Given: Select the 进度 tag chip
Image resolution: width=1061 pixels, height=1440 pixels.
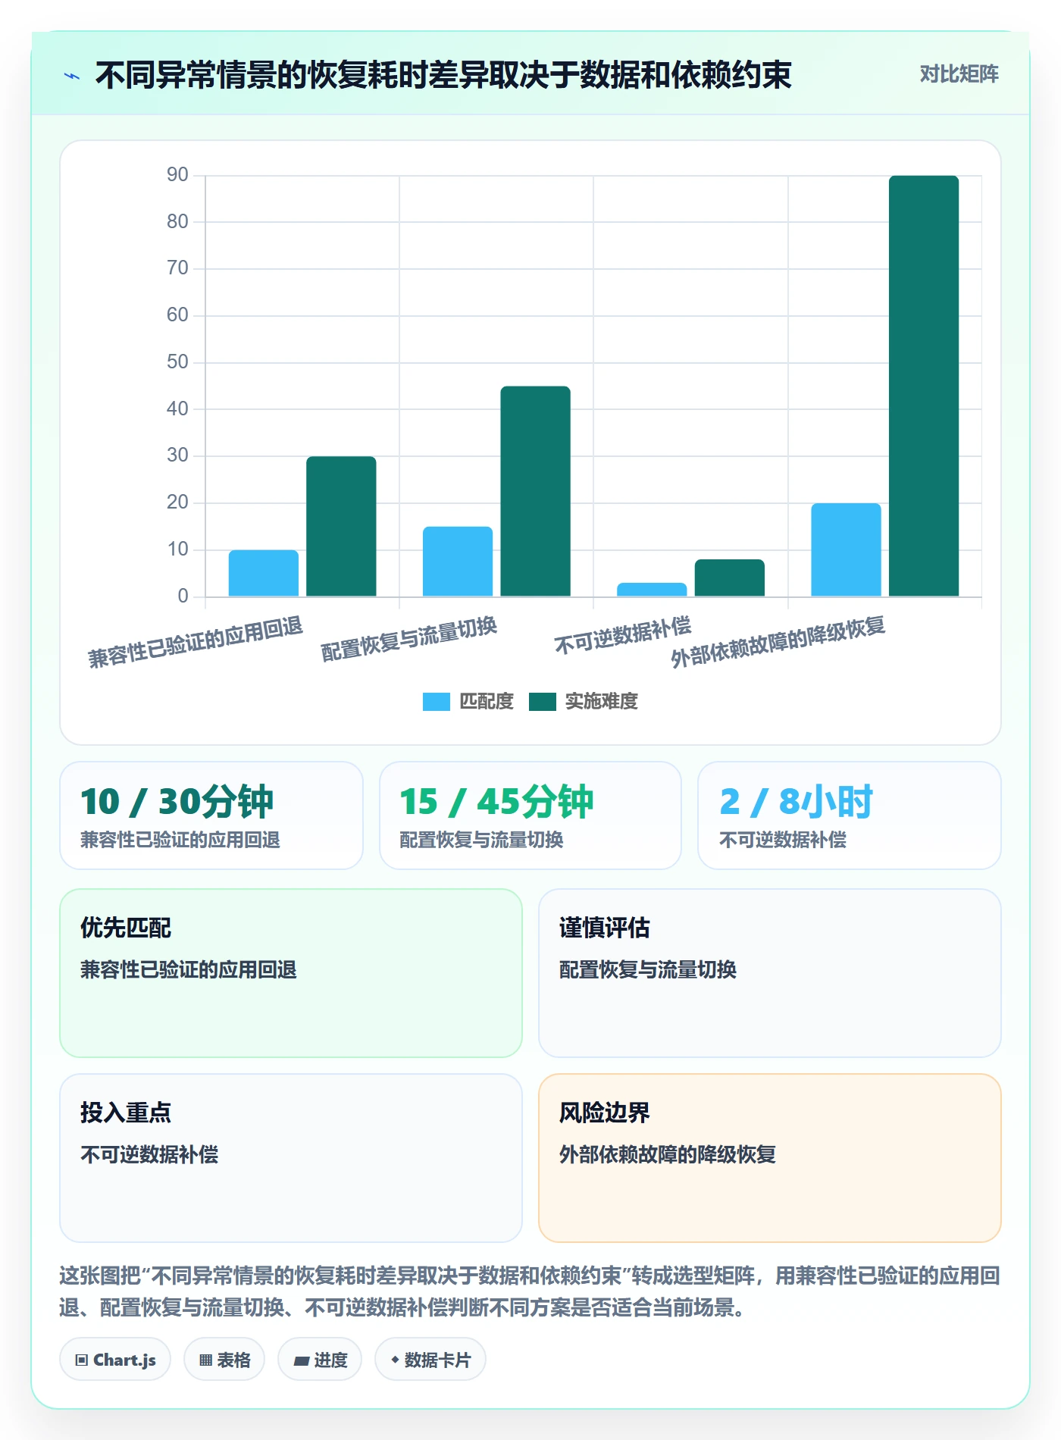Looking at the screenshot, I should pos(320,1360).
